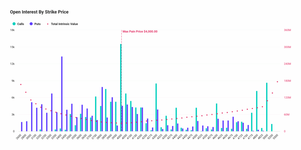Click the put bar at strike 3800
Image resolution: width=301 pixels, height=150 pixels.
[x=102, y=109]
